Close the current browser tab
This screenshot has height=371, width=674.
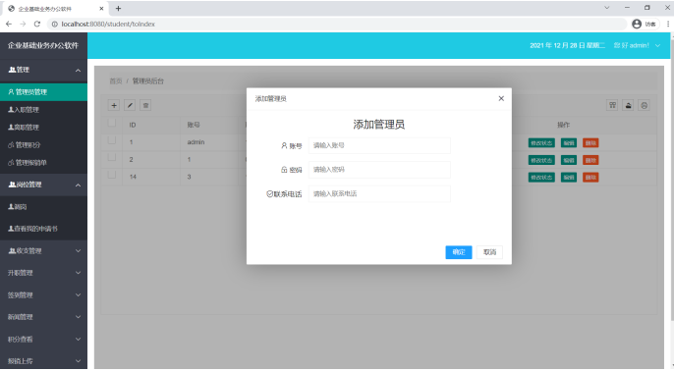[101, 8]
